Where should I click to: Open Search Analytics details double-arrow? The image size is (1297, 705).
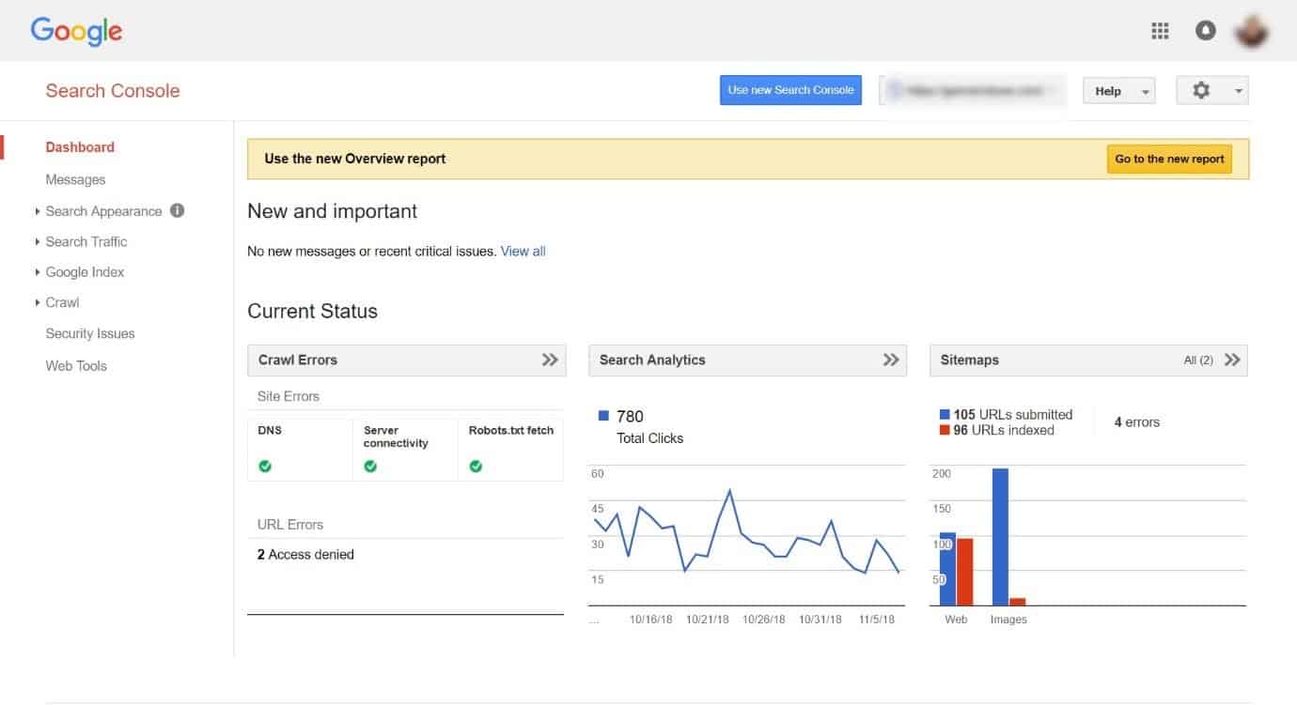(891, 360)
